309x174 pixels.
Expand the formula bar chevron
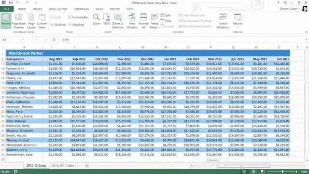coord(306,40)
